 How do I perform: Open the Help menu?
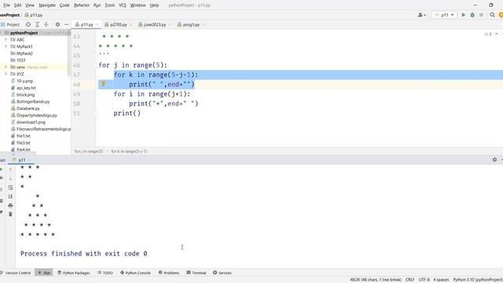154,6
